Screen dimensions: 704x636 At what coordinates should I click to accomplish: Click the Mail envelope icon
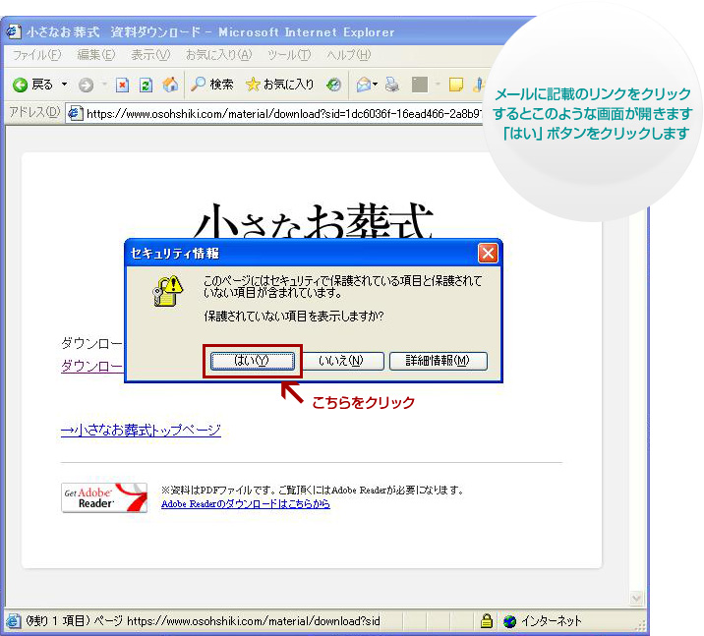(364, 85)
